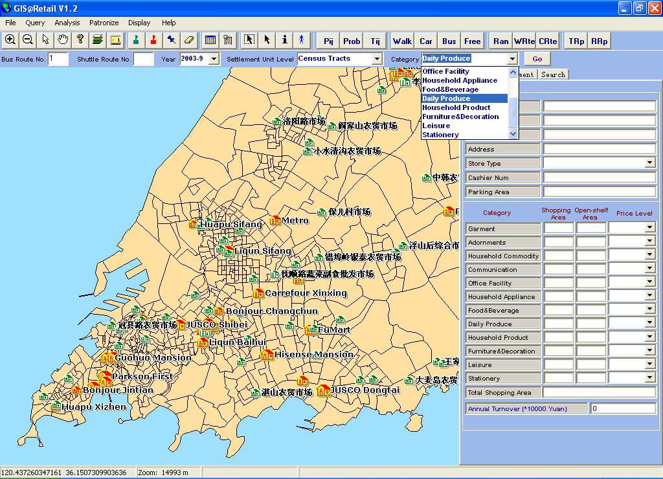Click the Bonjour Changchun store marker
Viewport: 663px width, 479px height.
point(219,311)
